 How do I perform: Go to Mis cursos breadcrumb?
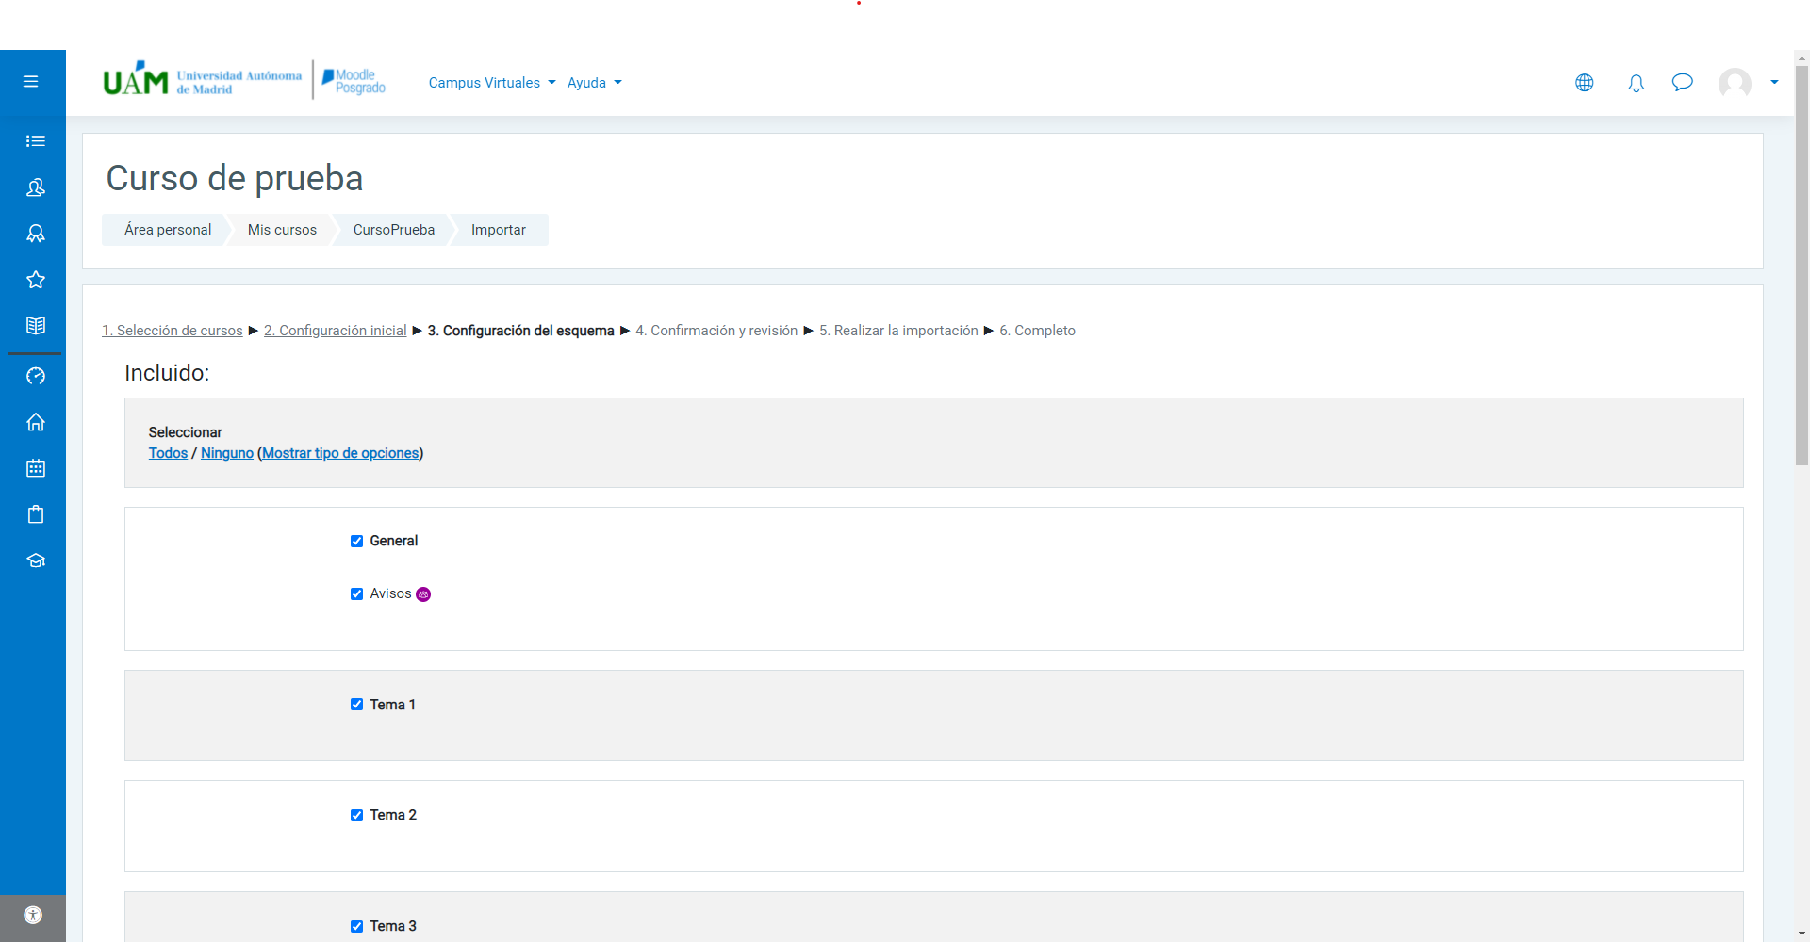[x=282, y=230]
